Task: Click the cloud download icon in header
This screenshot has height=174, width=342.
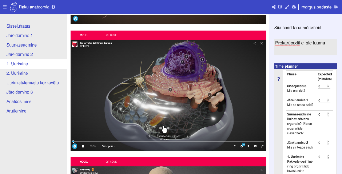Action: tap(294, 7)
